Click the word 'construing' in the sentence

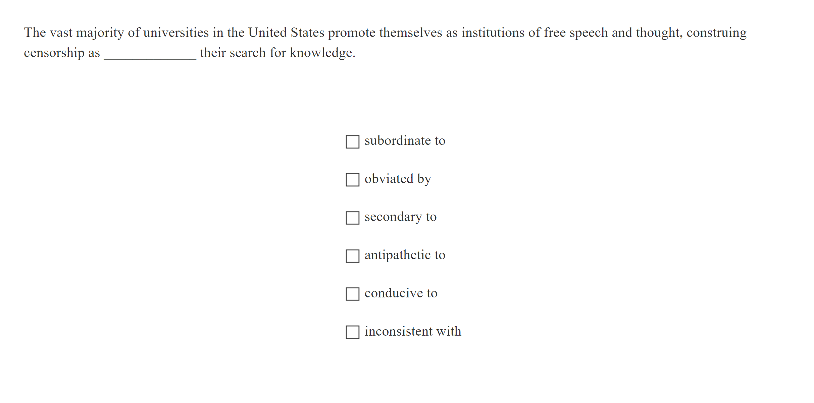(716, 33)
